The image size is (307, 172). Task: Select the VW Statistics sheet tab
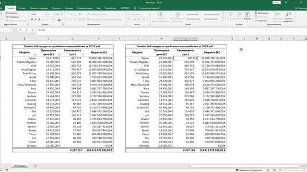pyautogui.click(x=20, y=166)
